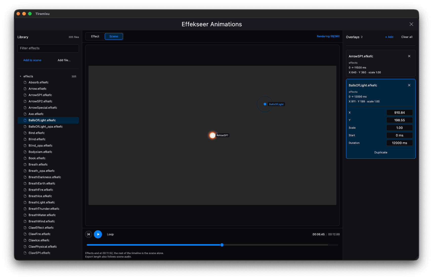Image resolution: width=433 pixels, height=279 pixels.
Task: Click the Add to scene link
Action: click(x=32, y=60)
